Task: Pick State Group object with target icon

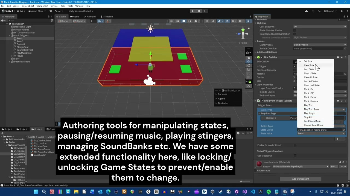Action: [x=344, y=130]
